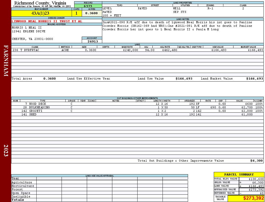Click bulkheading rate $90

pyautogui.click(x=213, y=108)
